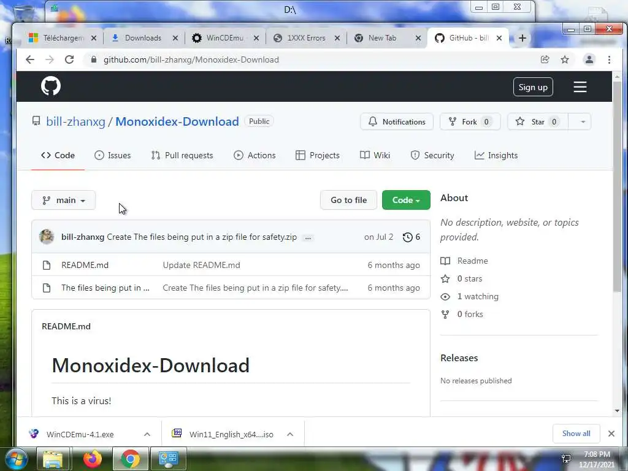Click the clock in the system tray
This screenshot has width=628, height=471.
596,459
